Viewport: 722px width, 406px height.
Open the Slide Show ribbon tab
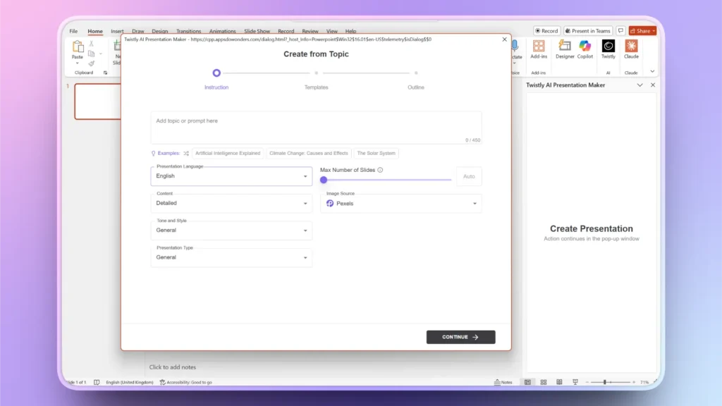coord(257,31)
